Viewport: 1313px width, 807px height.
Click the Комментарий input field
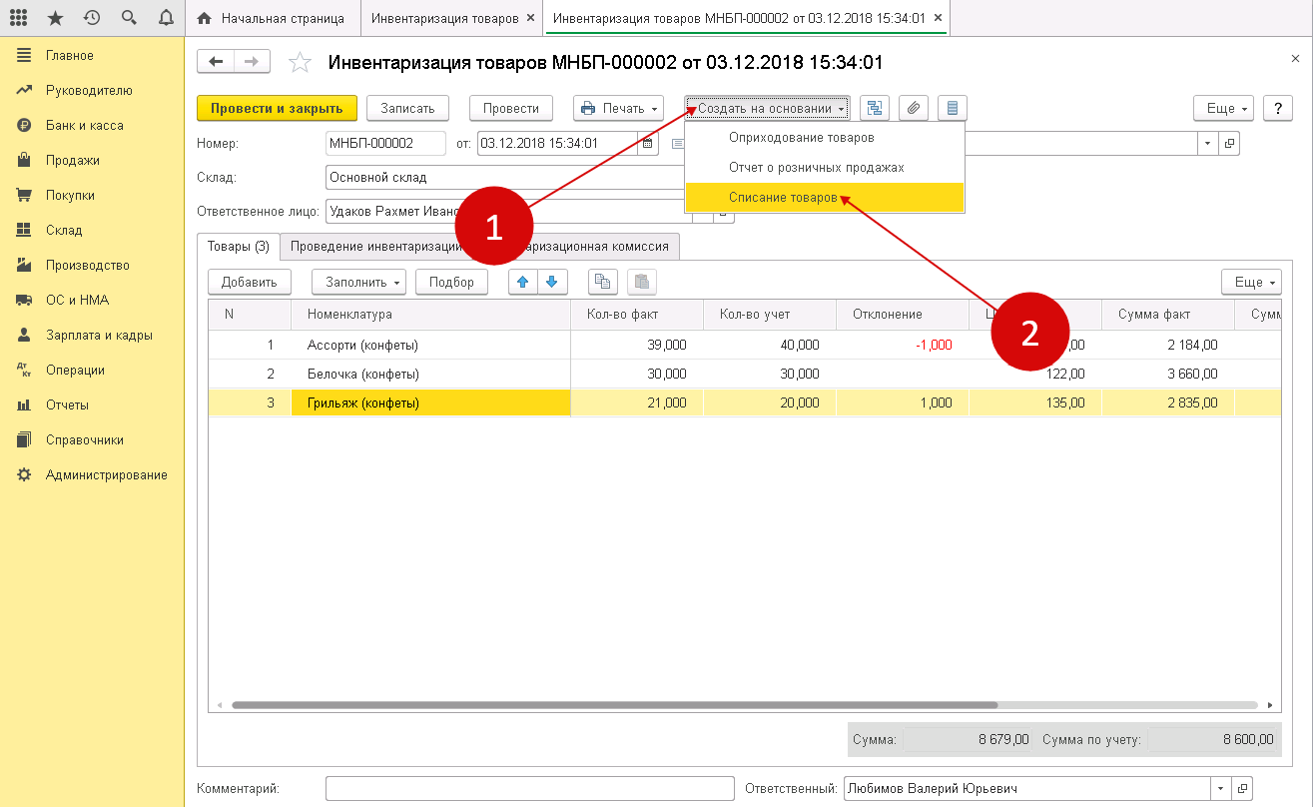click(529, 788)
